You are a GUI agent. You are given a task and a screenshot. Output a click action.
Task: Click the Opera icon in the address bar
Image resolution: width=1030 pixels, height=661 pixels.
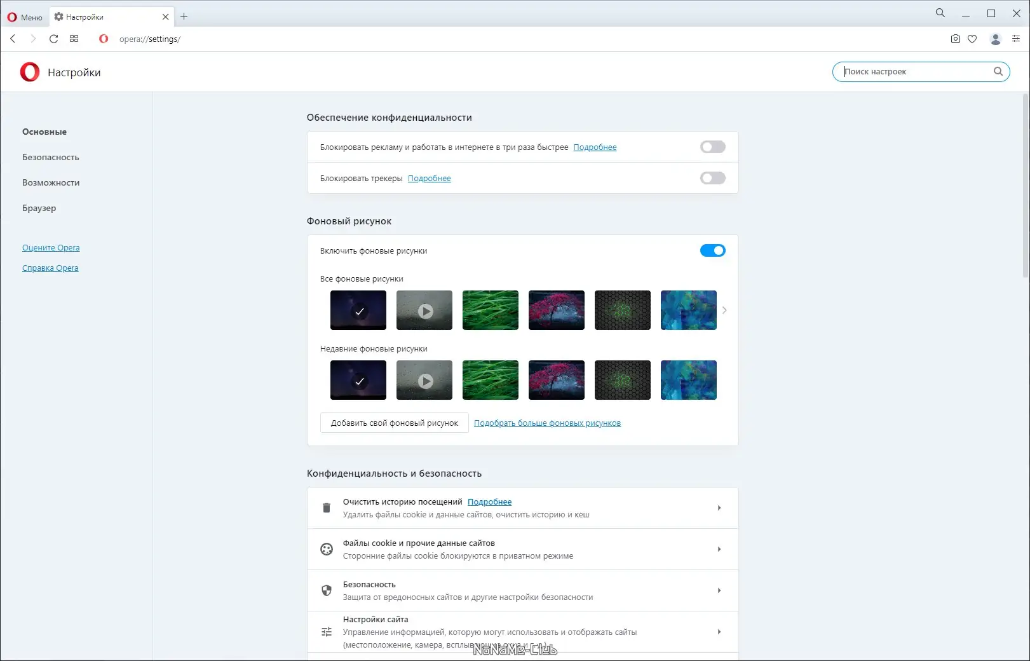pyautogui.click(x=104, y=39)
